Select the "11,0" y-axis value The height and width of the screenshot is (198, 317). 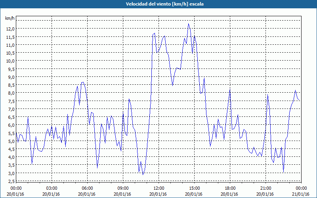pos(10,45)
